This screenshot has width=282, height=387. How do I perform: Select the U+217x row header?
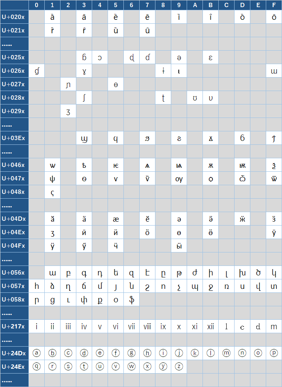tap(14, 326)
